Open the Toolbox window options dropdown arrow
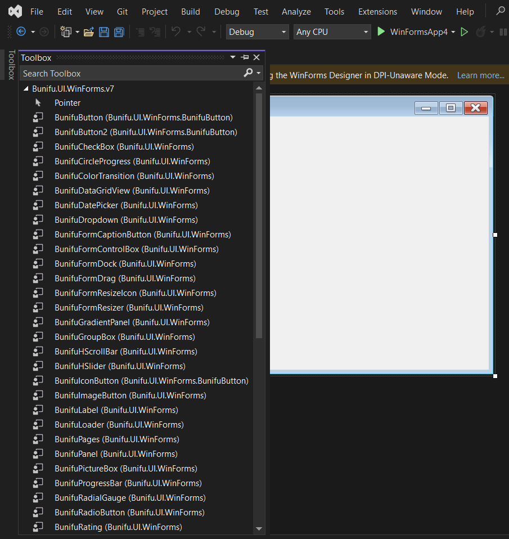The width and height of the screenshot is (509, 539). (233, 57)
